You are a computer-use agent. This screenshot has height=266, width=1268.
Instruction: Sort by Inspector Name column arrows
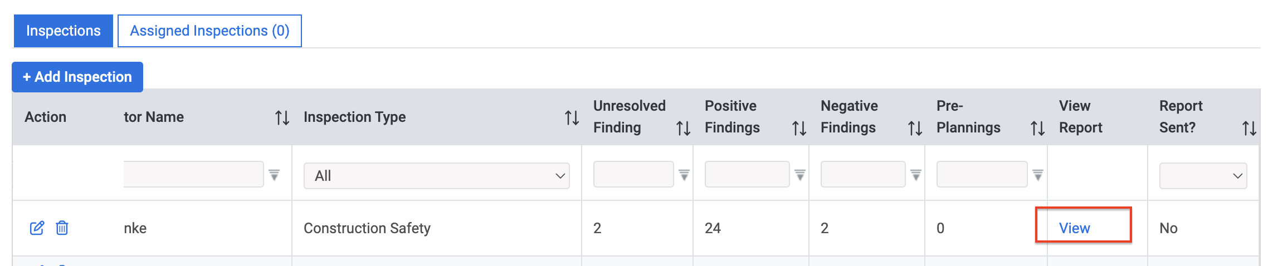click(282, 117)
